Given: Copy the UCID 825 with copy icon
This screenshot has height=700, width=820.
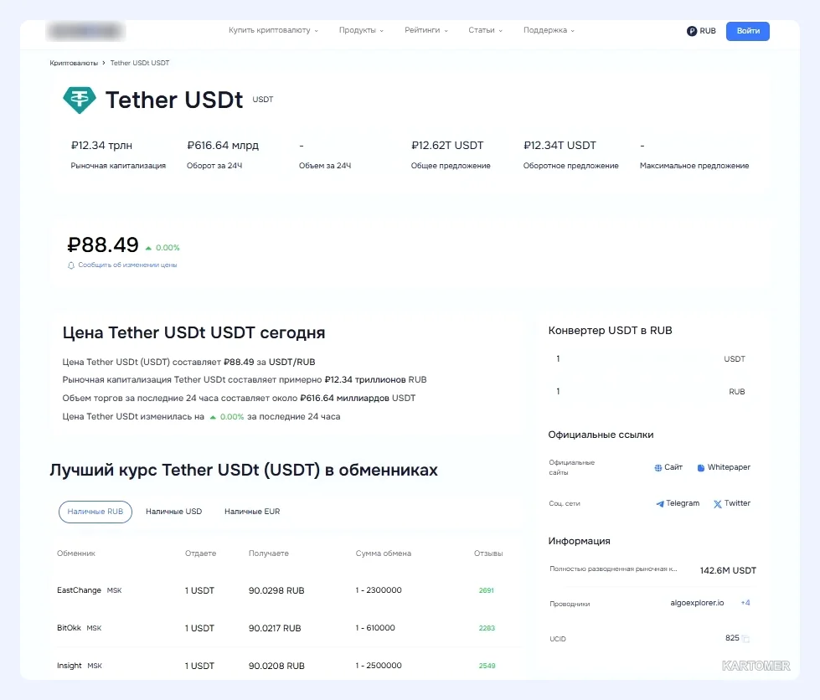Looking at the screenshot, I should pos(745,639).
